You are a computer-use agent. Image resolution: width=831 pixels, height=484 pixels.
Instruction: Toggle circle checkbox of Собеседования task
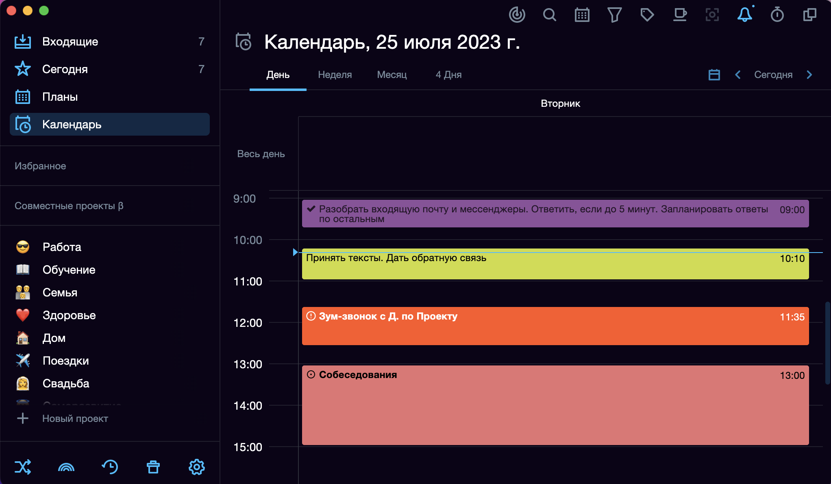[311, 375]
